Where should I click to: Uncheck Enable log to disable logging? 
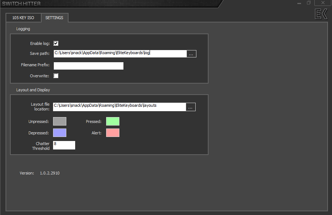(x=56, y=43)
